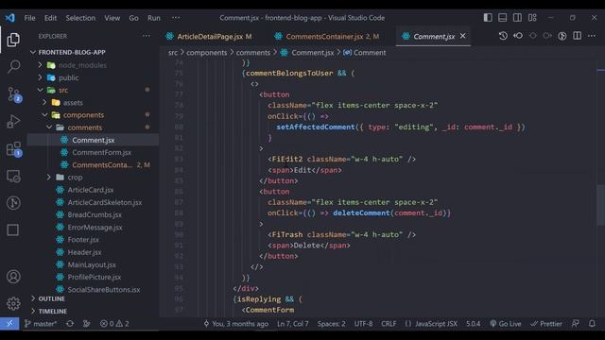
Task: Click the Prettier status bar item
Action: click(x=546, y=324)
